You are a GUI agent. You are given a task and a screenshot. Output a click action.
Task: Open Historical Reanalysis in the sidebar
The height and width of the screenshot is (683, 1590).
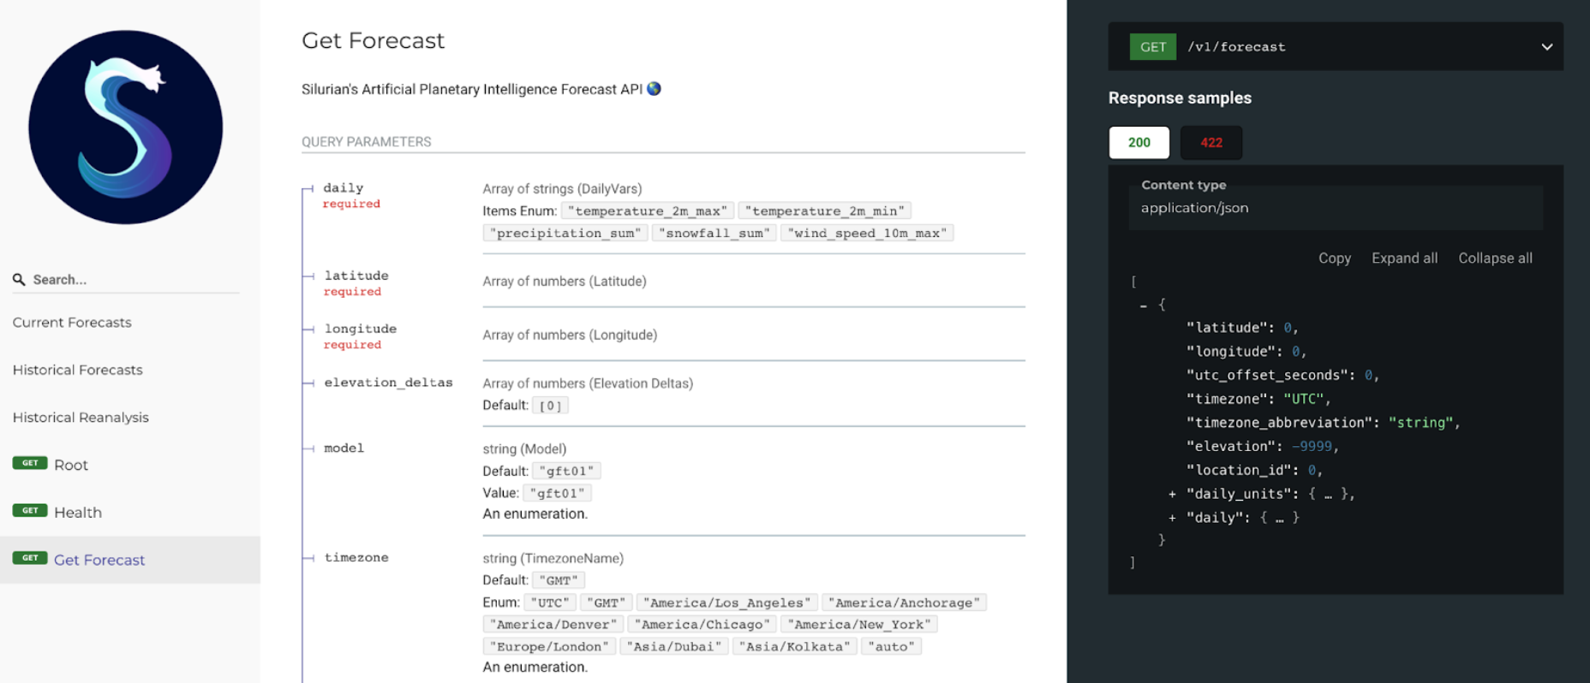pyautogui.click(x=81, y=418)
